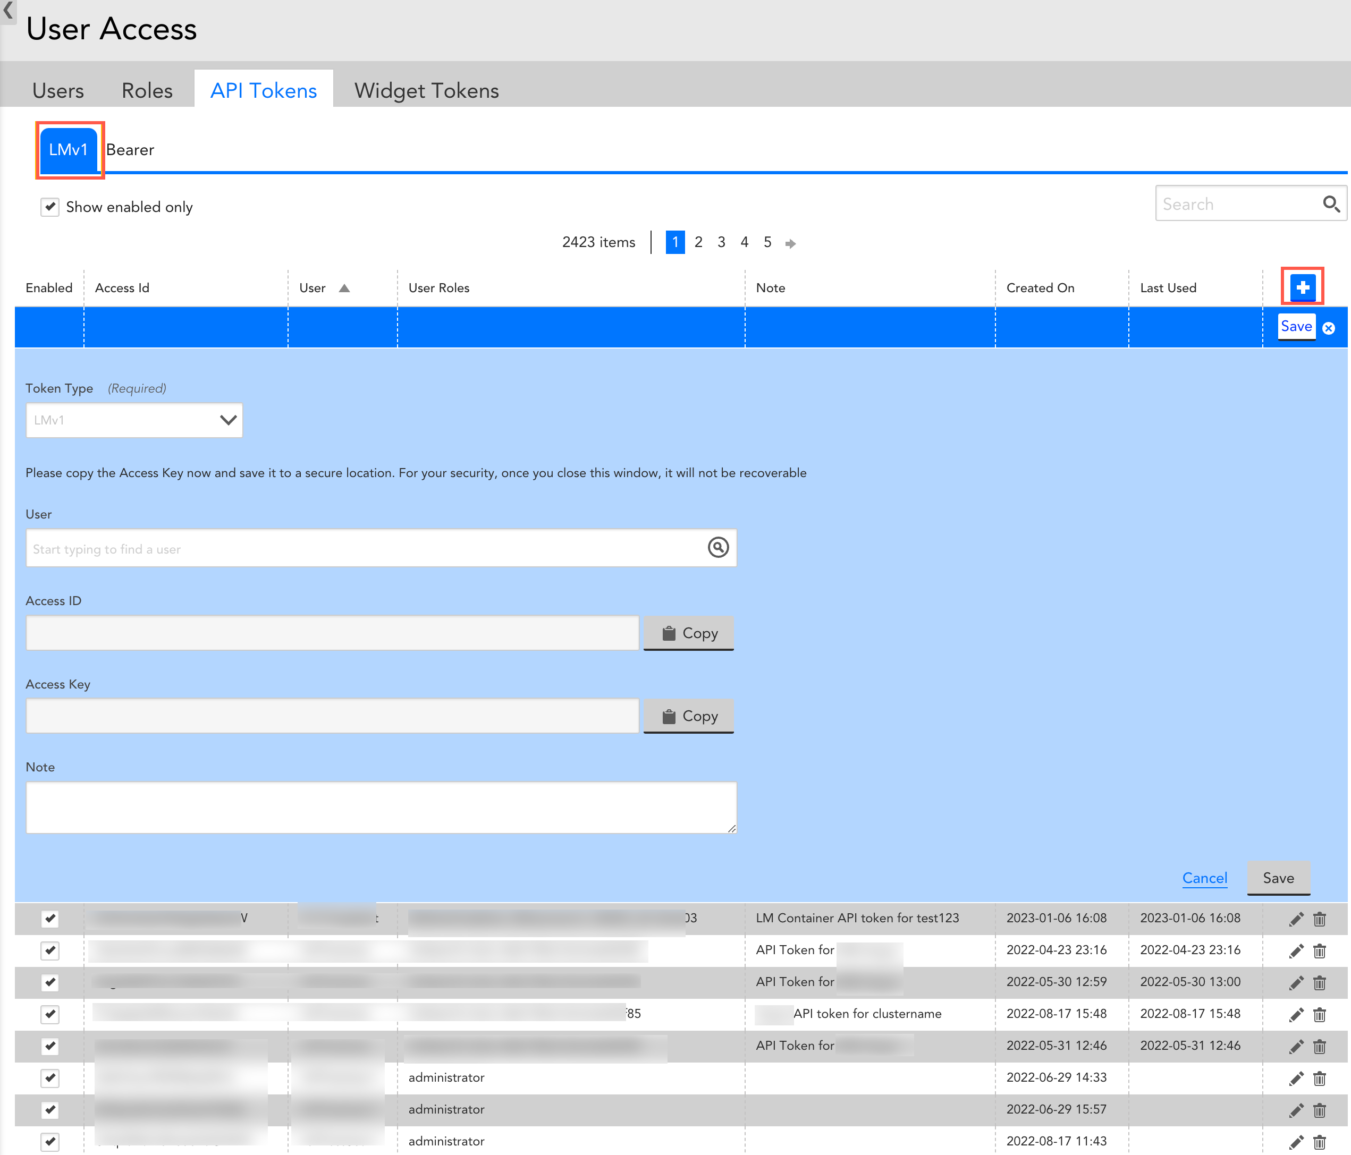Open the Users tab in User Access
Screen dimensions: 1351x1155
point(58,89)
